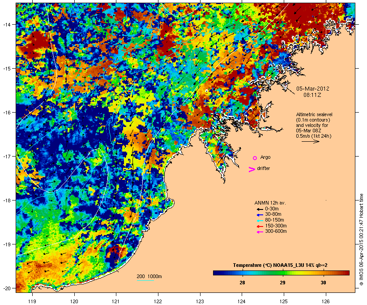Click longitude axis label 121
This screenshot has height=305, width=367.
(x=116, y=301)
